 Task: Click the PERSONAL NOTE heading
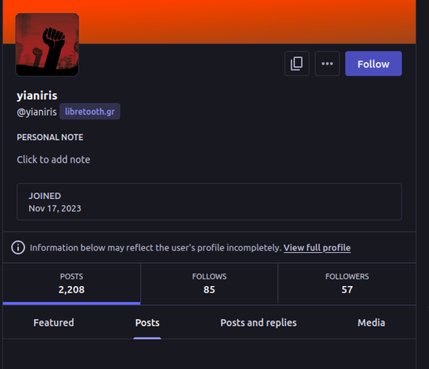(50, 138)
